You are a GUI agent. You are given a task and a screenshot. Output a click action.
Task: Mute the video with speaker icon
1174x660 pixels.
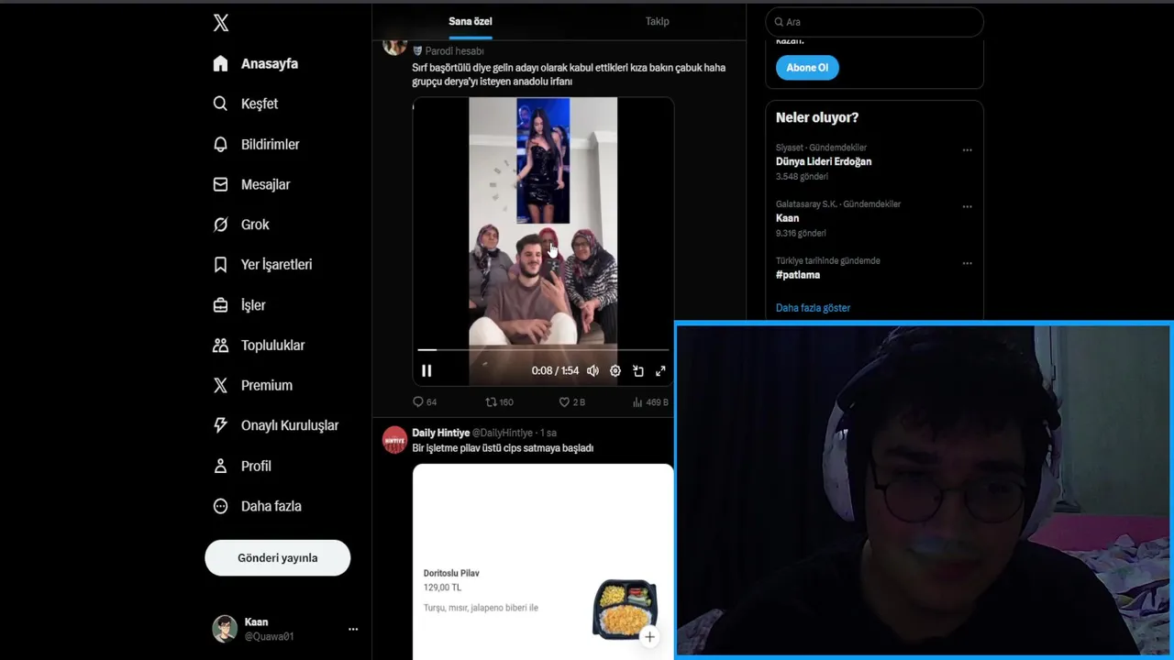[593, 370]
